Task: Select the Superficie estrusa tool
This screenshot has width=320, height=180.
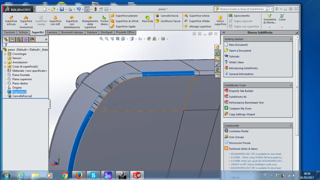Action: 11,20
